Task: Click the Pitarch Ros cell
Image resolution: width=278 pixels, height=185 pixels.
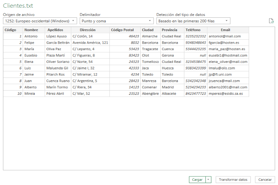Action: tap(58, 75)
